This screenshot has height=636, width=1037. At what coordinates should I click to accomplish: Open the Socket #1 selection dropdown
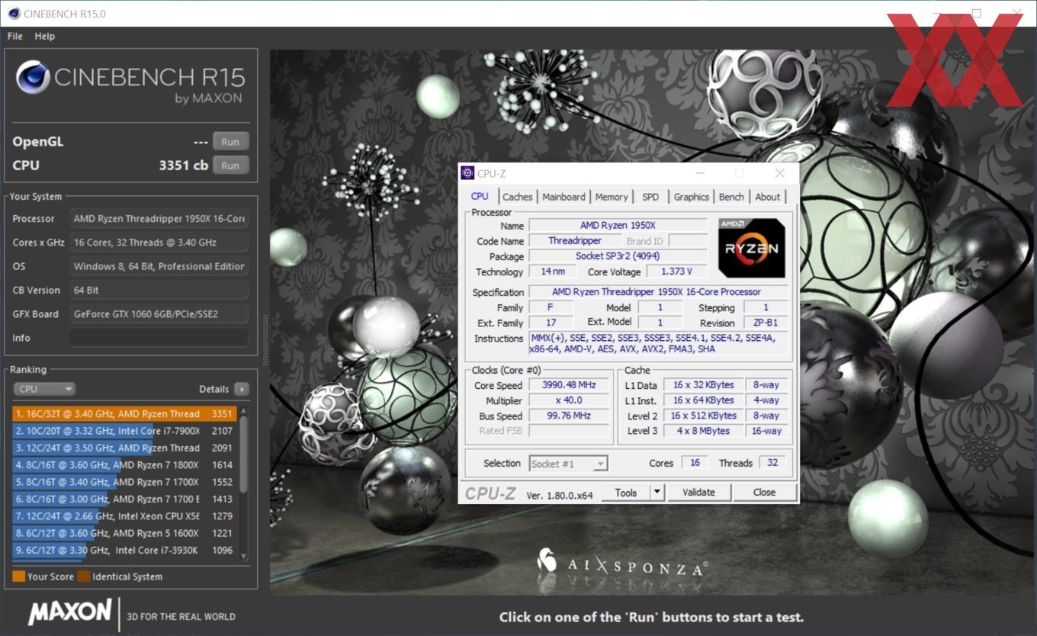568,464
